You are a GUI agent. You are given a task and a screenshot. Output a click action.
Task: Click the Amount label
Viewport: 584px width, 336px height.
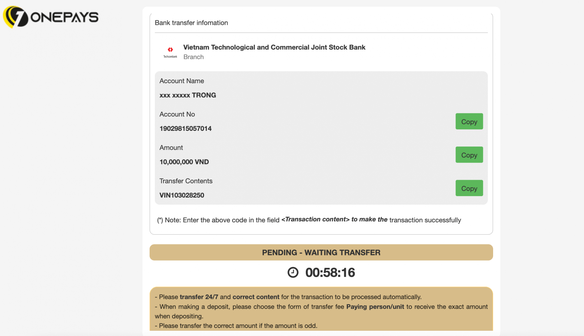[171, 148]
